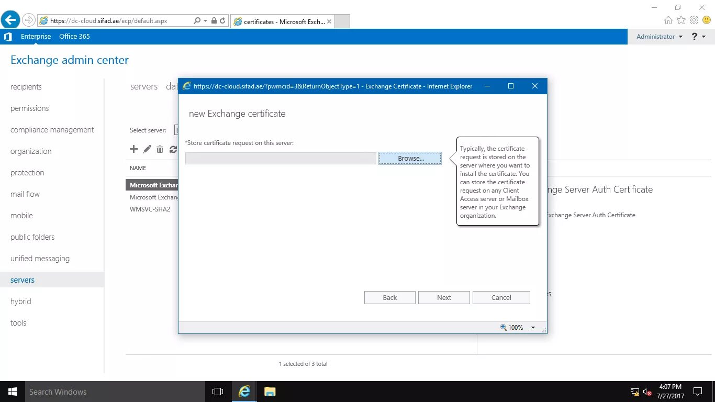The height and width of the screenshot is (402, 715).
Task: Minimize the Exchange Certificate dialog window
Action: pyautogui.click(x=487, y=86)
